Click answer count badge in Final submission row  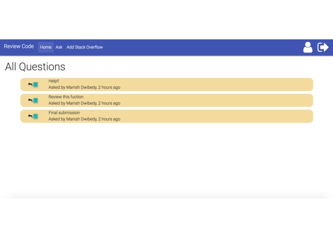pos(35,116)
